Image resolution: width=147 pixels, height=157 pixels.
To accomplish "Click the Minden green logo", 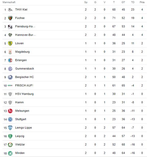I will coord(10,153).
